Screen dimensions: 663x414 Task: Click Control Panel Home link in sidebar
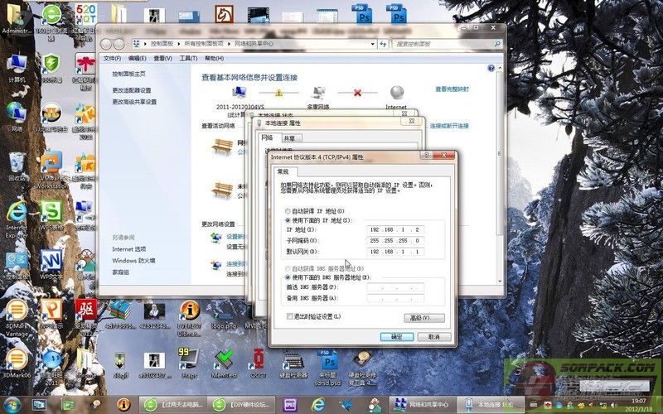pos(129,74)
